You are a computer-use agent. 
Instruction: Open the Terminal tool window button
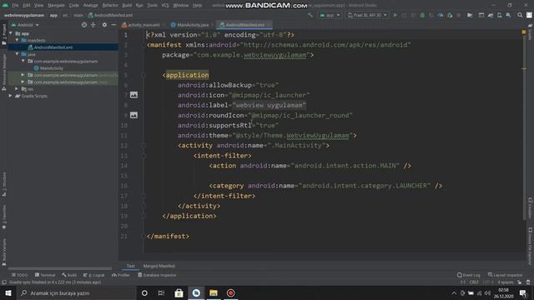point(45,275)
